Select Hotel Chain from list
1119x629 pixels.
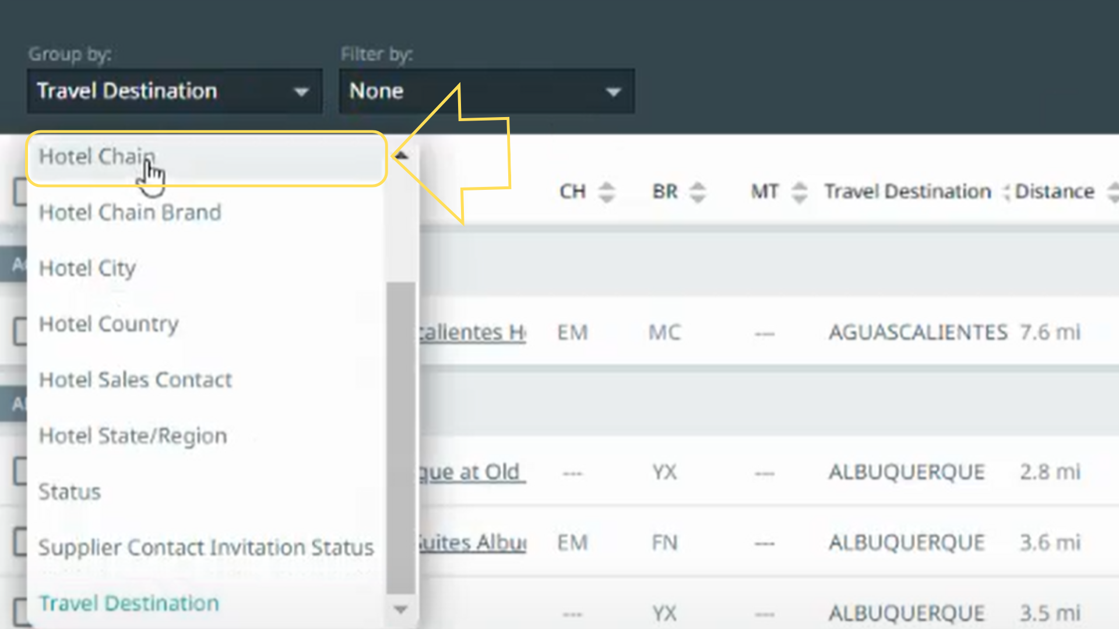tap(97, 157)
